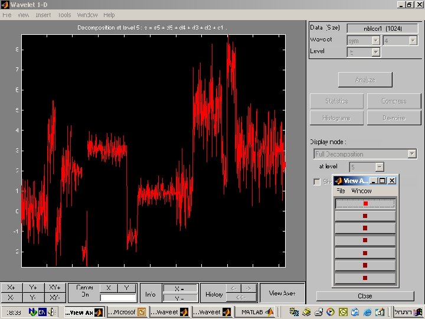Screen dimensions: 425x319
Task: Click the History right arrow button
Action: pos(249,288)
